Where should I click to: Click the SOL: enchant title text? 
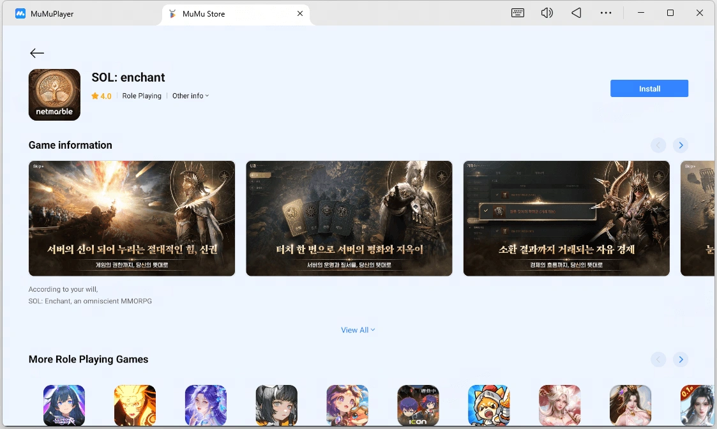(x=128, y=77)
